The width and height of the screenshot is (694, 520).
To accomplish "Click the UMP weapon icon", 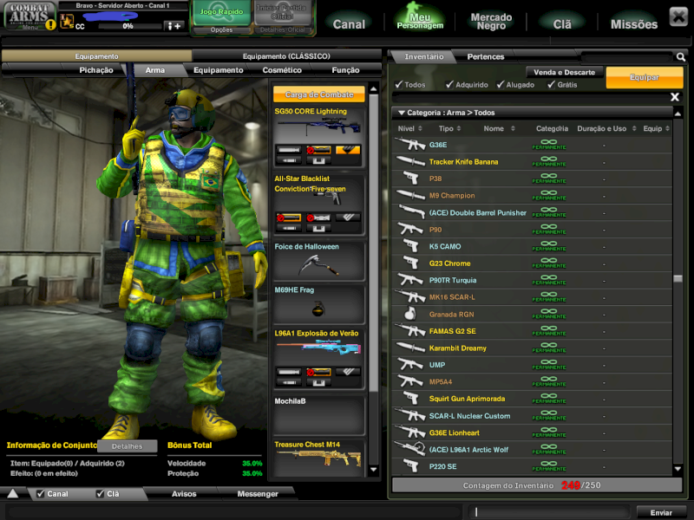I will (x=410, y=364).
